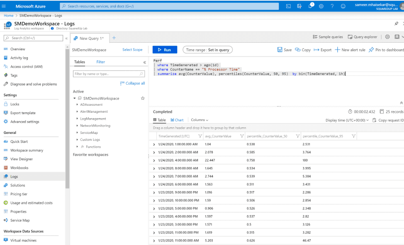Collapse the Tables side pane

point(144,62)
